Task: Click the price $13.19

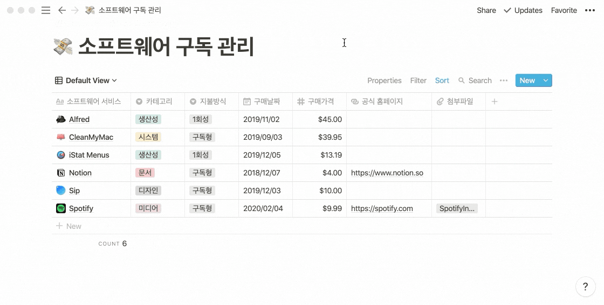Action: (x=331, y=155)
